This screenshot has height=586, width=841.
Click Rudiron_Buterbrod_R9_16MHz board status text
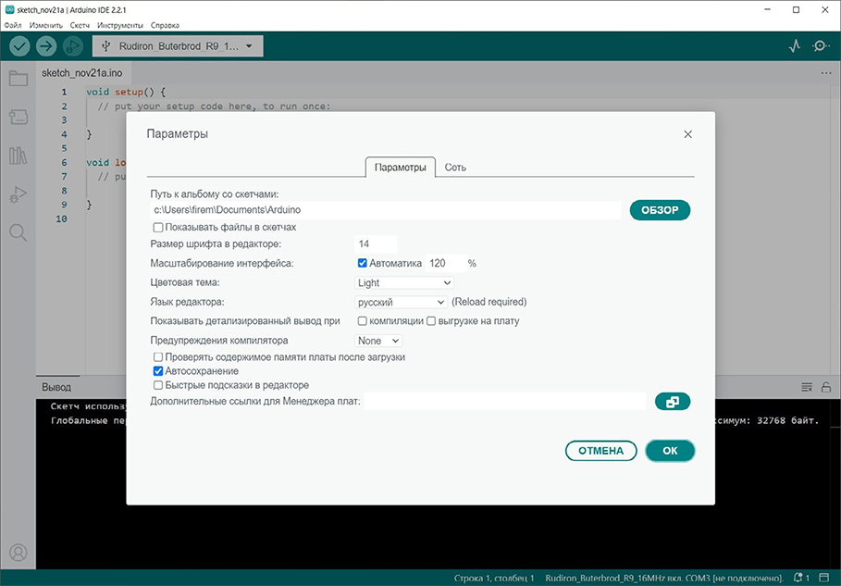(x=664, y=579)
